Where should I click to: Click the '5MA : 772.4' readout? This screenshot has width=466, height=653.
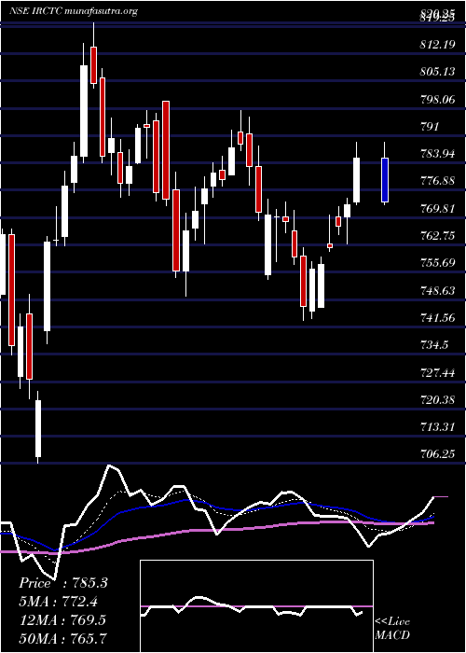click(x=58, y=602)
